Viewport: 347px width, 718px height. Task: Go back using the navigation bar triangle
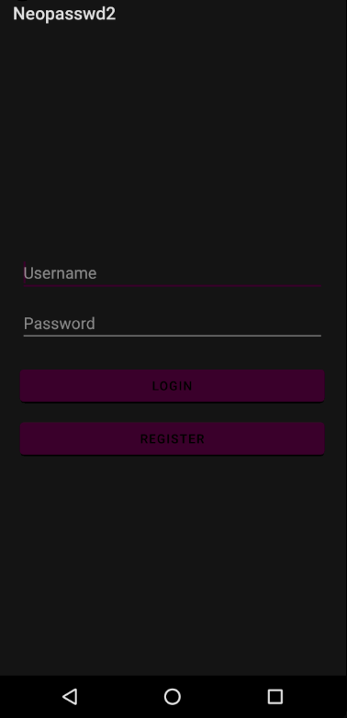[x=70, y=697]
